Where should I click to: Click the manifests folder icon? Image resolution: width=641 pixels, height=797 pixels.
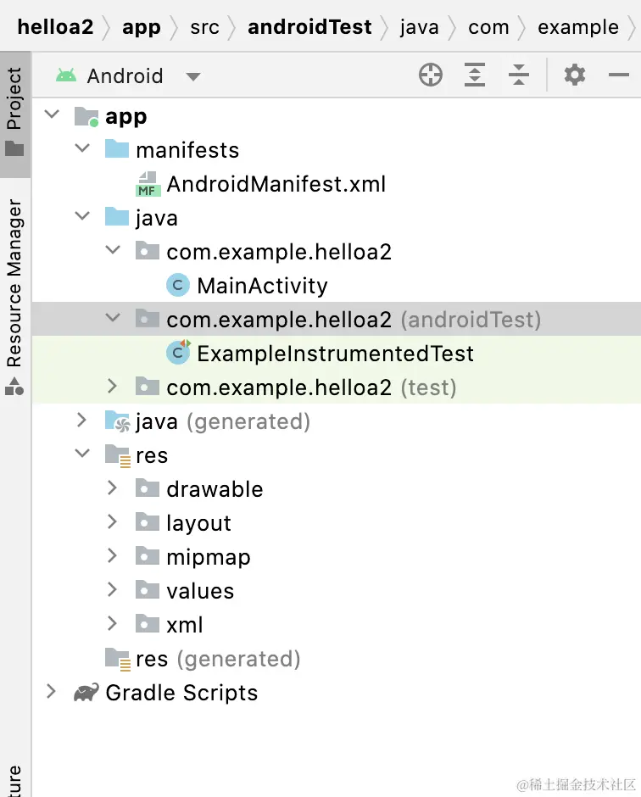117,149
